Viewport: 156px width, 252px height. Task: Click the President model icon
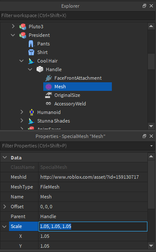23,35
